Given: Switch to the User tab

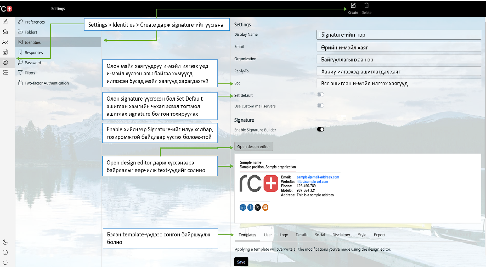Looking at the screenshot, I should tap(268, 235).
